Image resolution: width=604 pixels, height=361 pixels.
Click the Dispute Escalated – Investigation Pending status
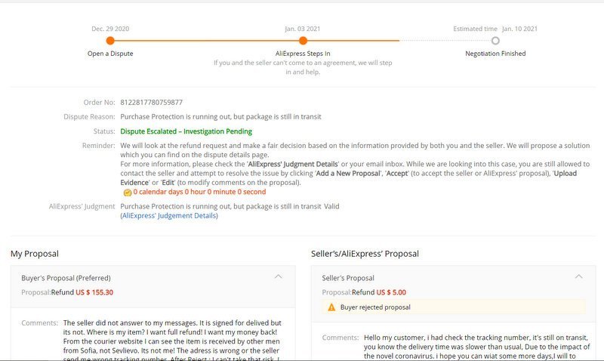[186, 131]
